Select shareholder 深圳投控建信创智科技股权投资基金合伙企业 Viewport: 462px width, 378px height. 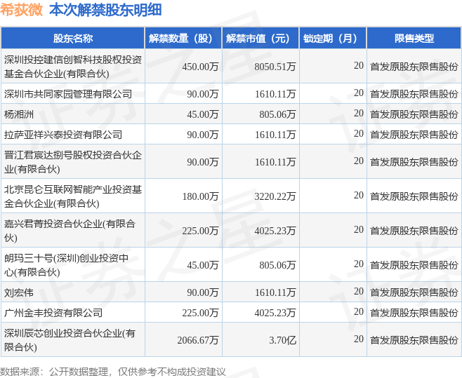[x=73, y=67]
